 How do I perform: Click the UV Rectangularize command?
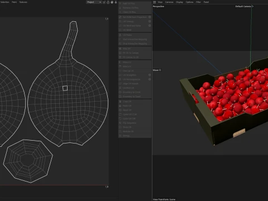coord(133,79)
